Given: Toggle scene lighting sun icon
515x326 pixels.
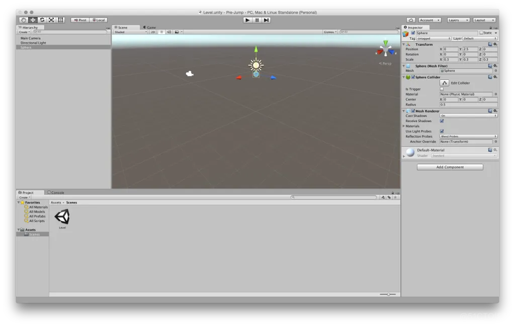Looking at the screenshot, I should click(161, 32).
